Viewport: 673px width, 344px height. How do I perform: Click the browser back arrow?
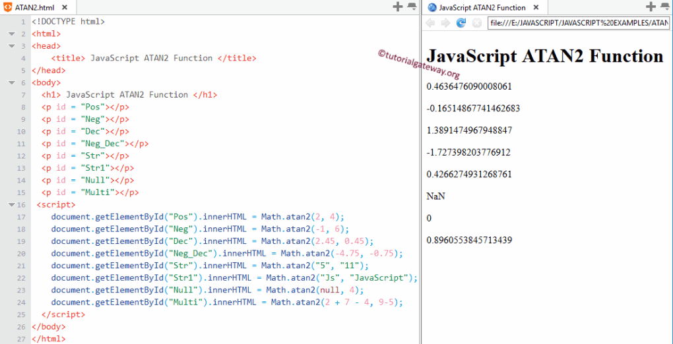(x=430, y=23)
